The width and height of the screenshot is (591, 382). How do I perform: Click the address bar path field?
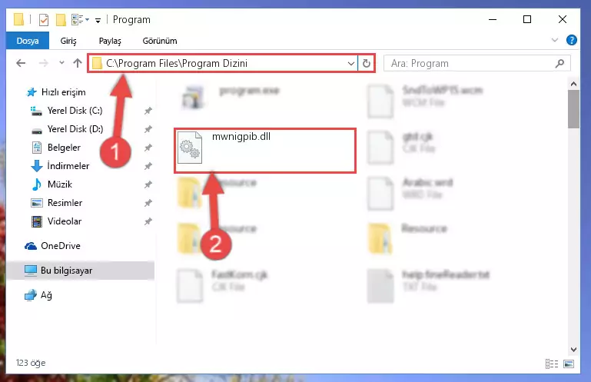pyautogui.click(x=222, y=63)
